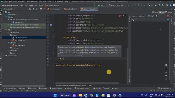175x98 pixels.
Task: Open the Settings gear in taskbar
Action: click(x=120, y=95)
